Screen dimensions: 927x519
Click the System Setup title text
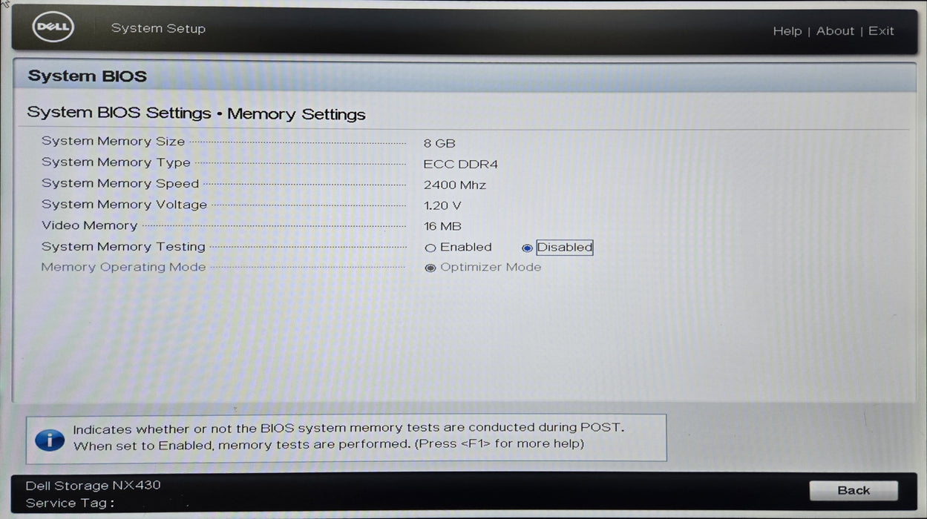(x=158, y=28)
